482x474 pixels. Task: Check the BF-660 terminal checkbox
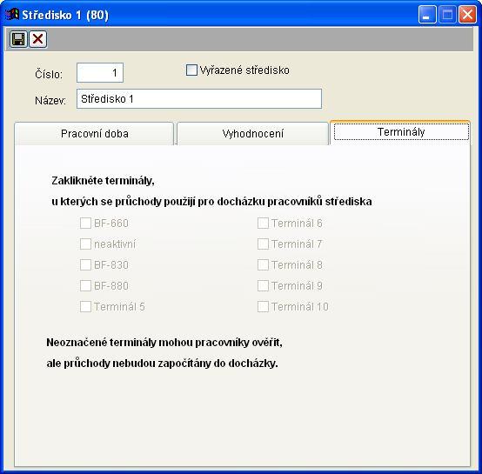point(85,223)
